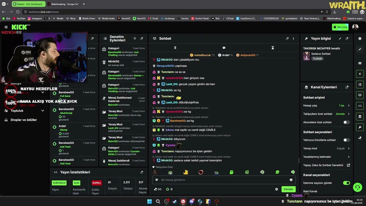Open taskbar Search
The image size is (366, 206).
coord(158,201)
